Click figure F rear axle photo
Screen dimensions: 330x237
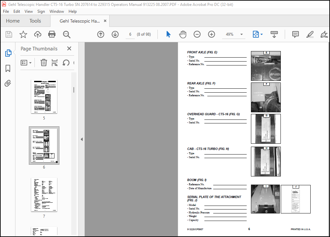tap(266, 97)
